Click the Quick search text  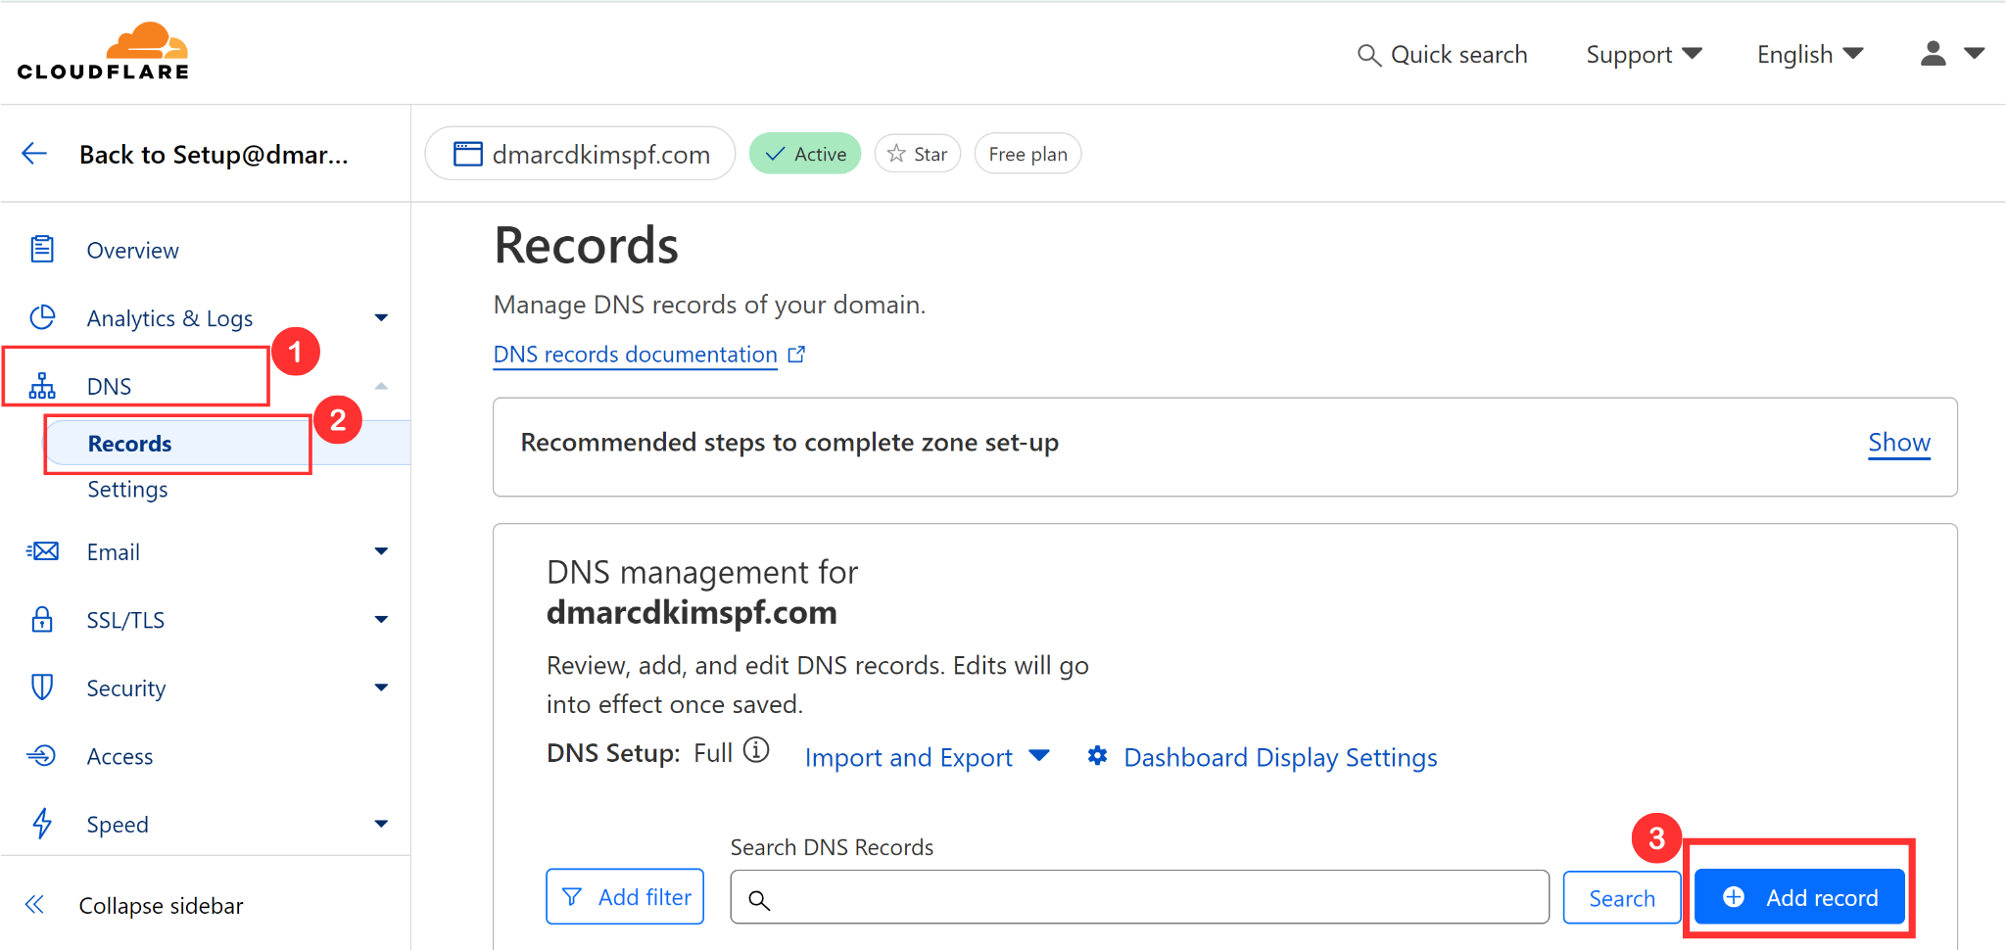coord(1459,55)
